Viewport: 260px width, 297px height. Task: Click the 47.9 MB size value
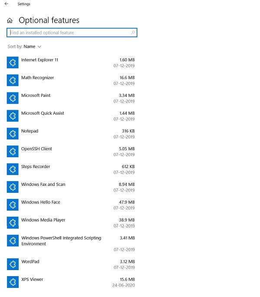[127, 202]
